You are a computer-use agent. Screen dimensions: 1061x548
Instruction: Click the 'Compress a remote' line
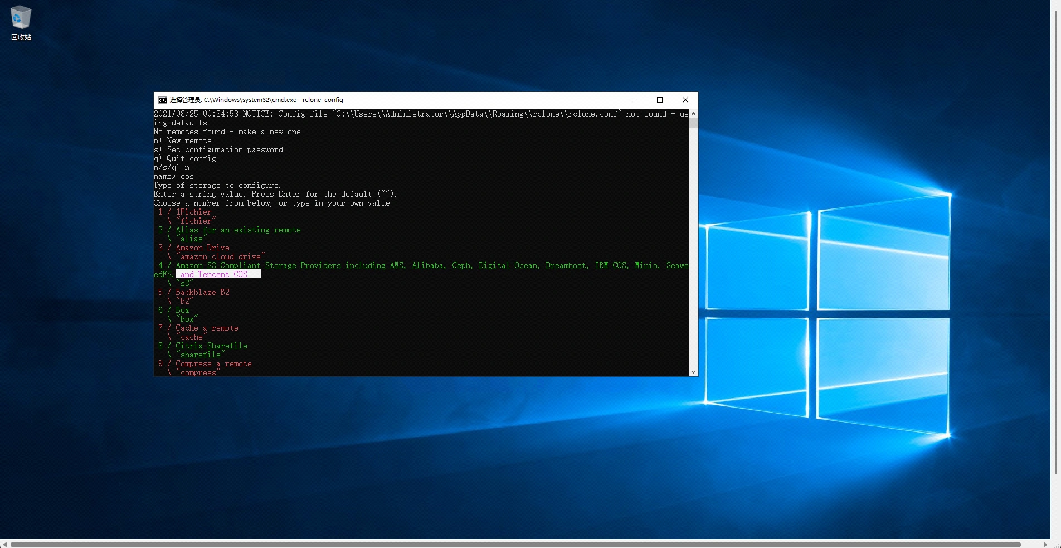tap(205, 363)
